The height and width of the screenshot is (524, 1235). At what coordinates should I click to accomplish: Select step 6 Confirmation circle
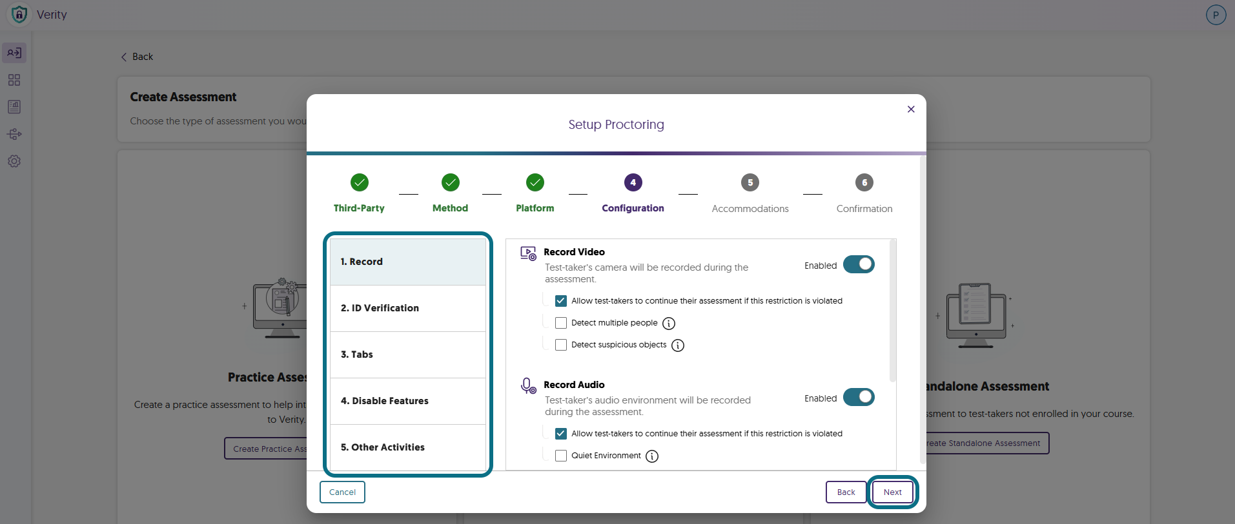pyautogui.click(x=864, y=182)
